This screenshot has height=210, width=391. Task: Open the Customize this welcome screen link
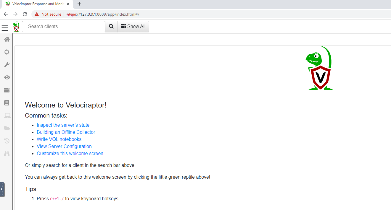tap(70, 153)
